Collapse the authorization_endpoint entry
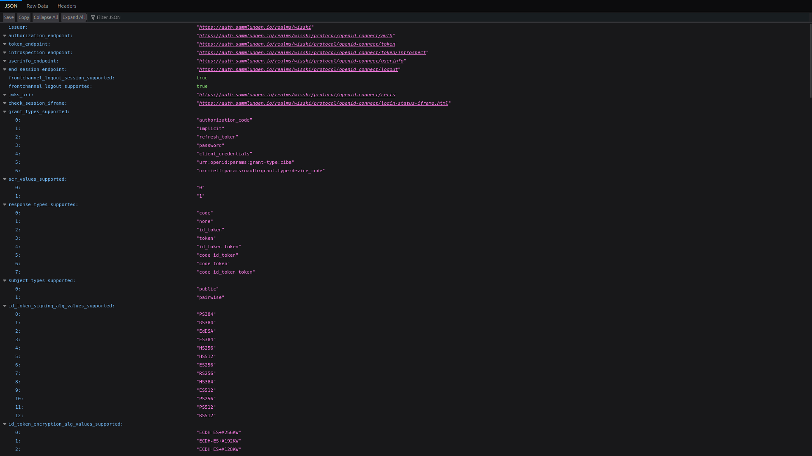The height and width of the screenshot is (456, 812). coord(4,36)
